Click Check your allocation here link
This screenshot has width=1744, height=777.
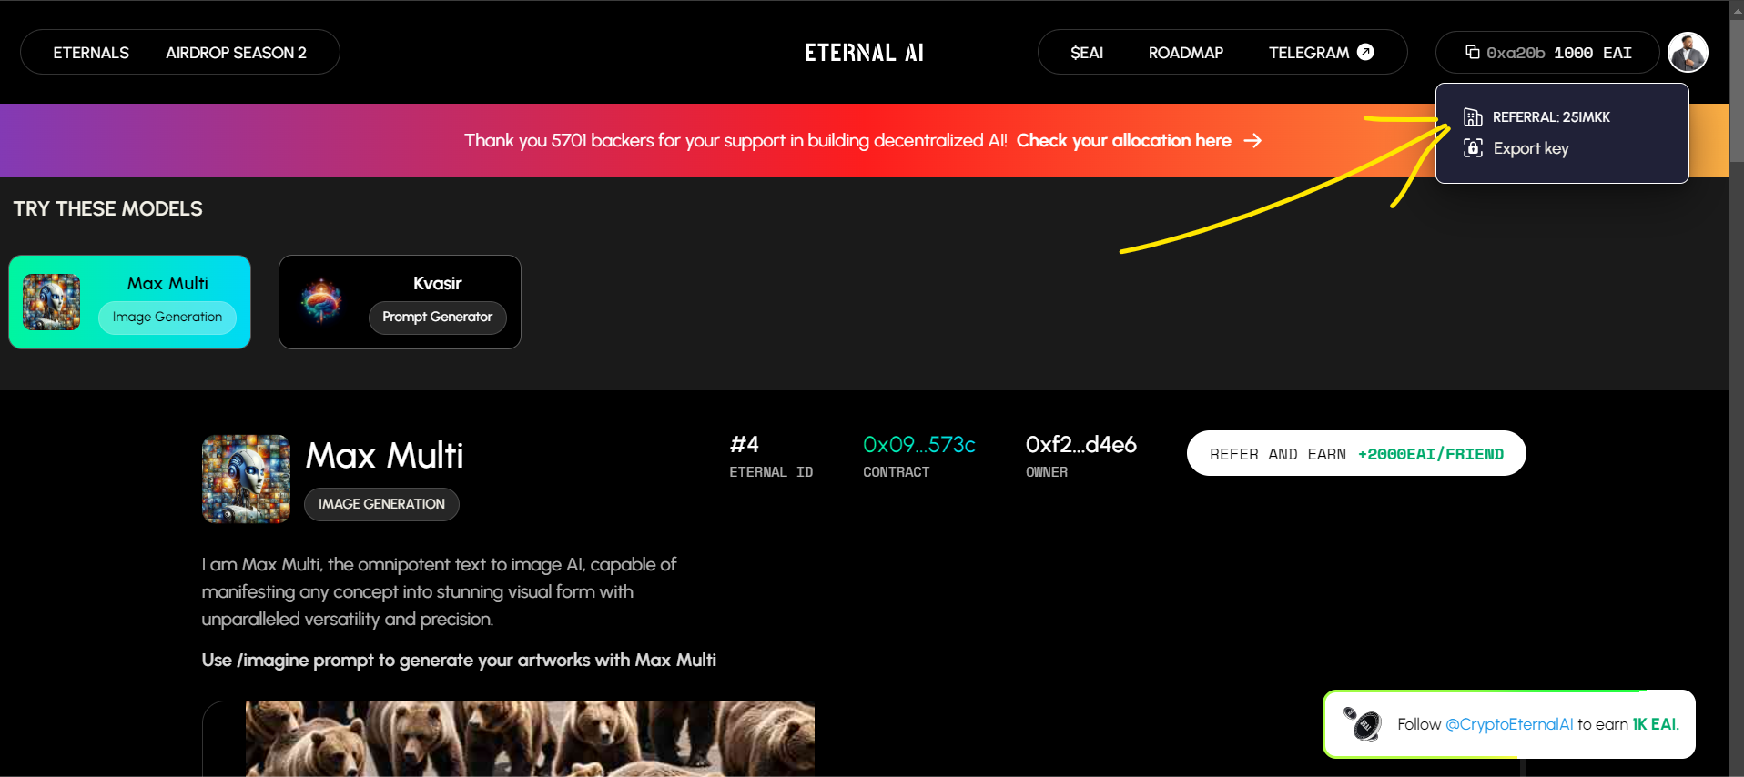coord(1123,140)
